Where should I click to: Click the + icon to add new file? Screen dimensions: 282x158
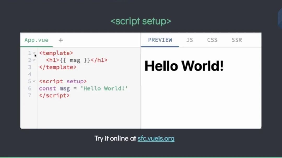pos(61,40)
